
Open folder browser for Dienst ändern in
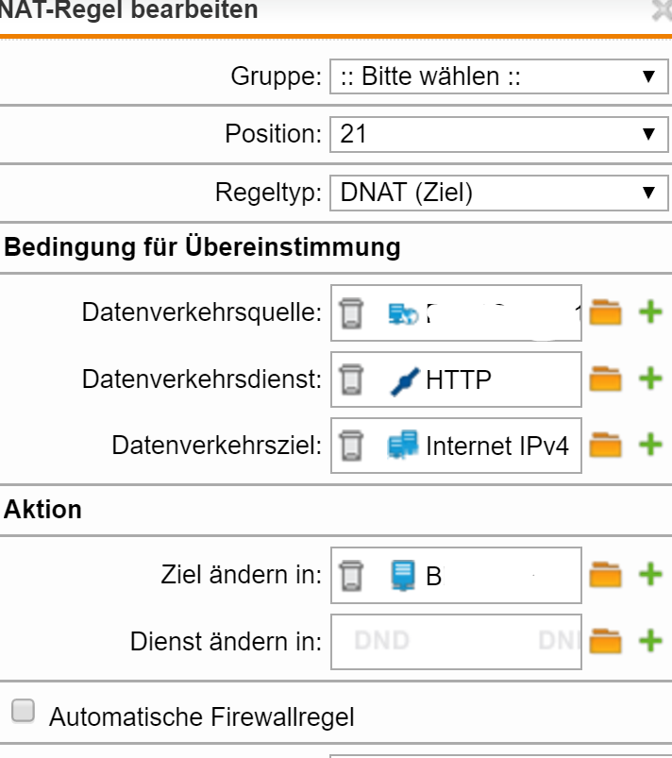605,641
